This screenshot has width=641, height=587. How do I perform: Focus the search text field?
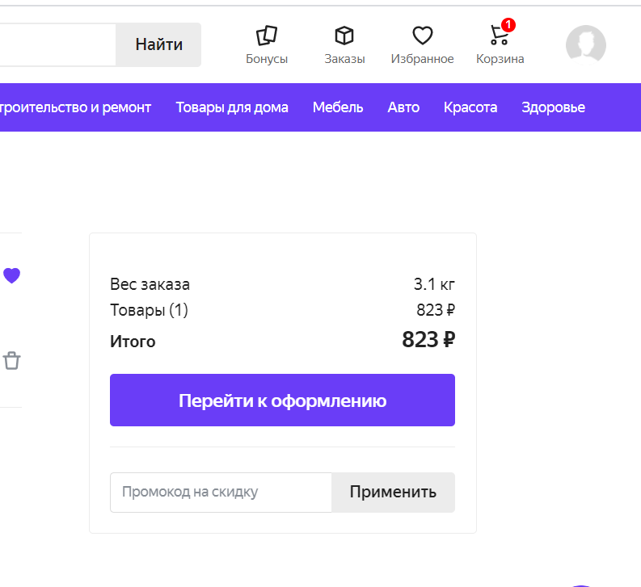point(57,44)
